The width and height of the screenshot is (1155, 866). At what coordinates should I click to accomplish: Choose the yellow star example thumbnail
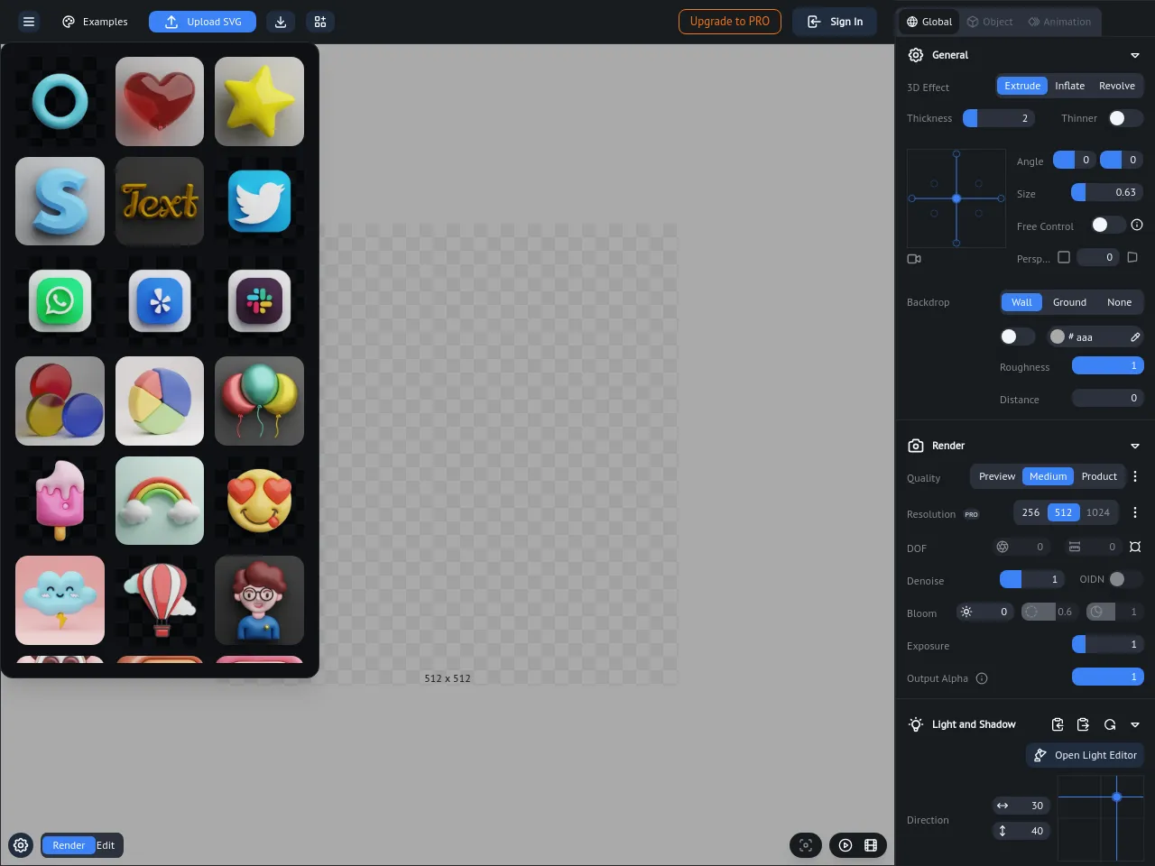[259, 101]
